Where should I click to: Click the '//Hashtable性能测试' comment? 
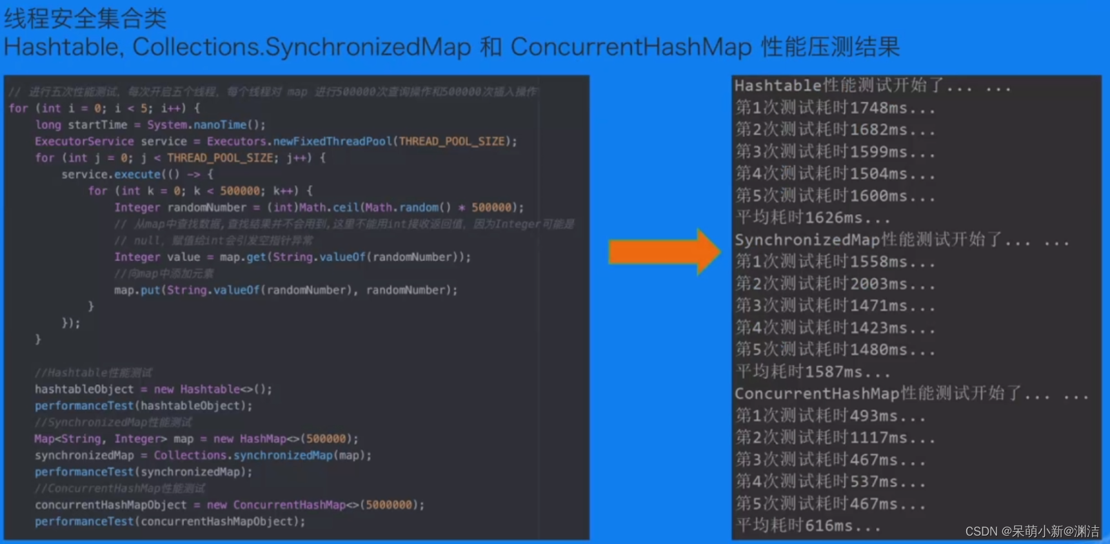94,373
